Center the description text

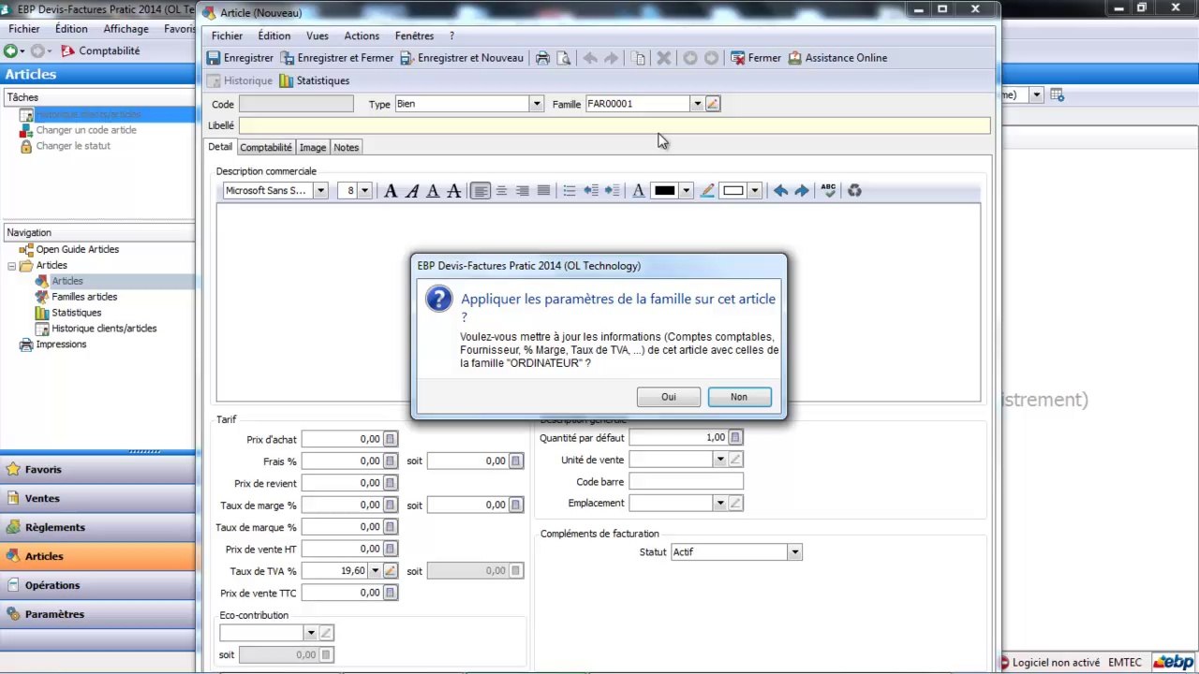click(x=501, y=191)
